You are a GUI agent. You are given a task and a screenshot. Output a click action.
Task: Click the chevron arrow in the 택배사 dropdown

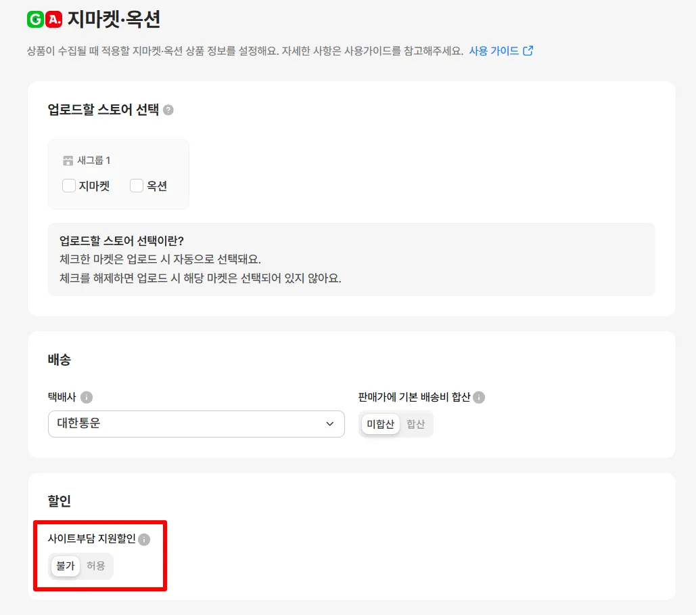tap(330, 424)
